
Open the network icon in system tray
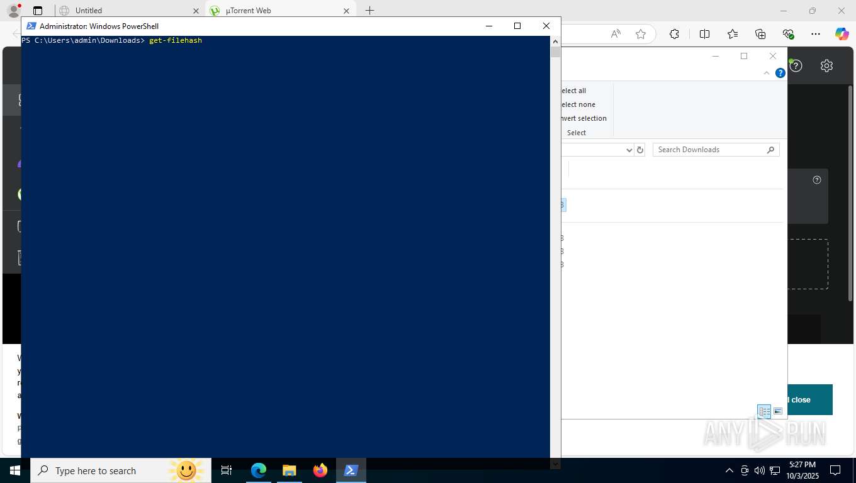click(775, 470)
